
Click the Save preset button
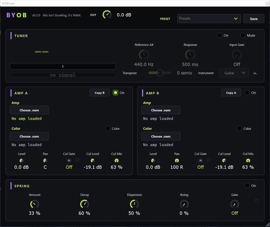coord(254,18)
